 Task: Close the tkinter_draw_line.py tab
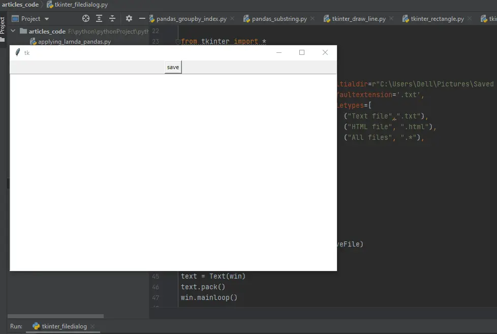point(391,18)
